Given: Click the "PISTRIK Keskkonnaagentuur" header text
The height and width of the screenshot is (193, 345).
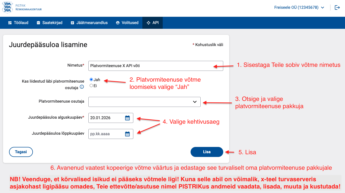Looking at the screenshot, I should 28,7.
